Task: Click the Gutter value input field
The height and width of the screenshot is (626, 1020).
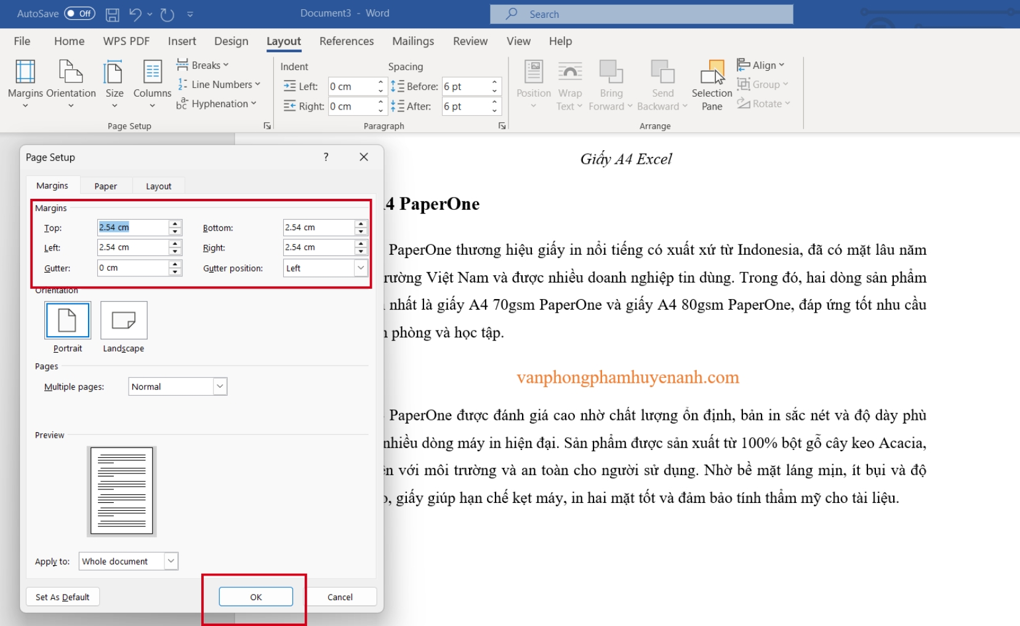Action: pos(133,268)
